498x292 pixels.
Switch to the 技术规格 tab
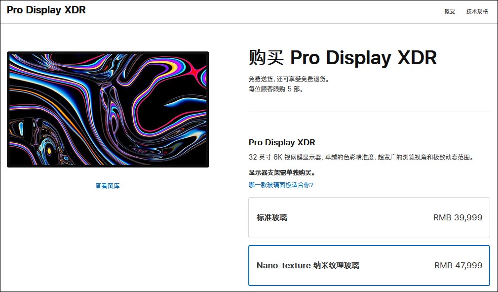477,11
